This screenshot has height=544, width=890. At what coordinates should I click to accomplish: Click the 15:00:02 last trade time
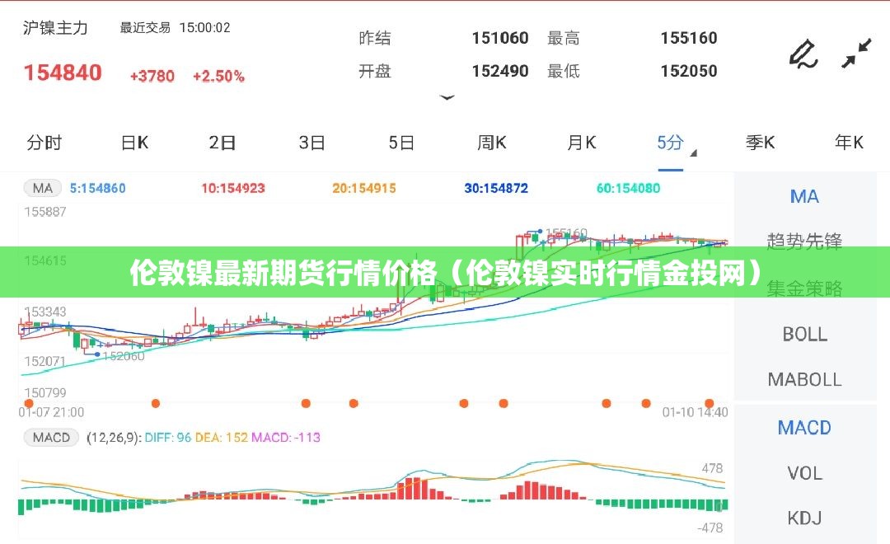tap(205, 28)
